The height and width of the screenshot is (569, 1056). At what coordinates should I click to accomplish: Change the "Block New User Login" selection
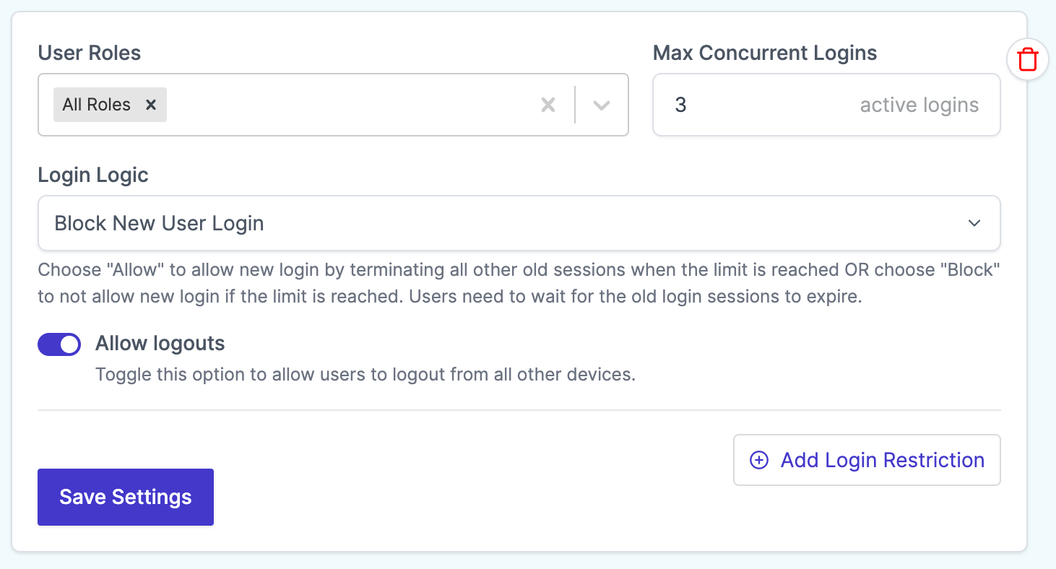coord(519,223)
